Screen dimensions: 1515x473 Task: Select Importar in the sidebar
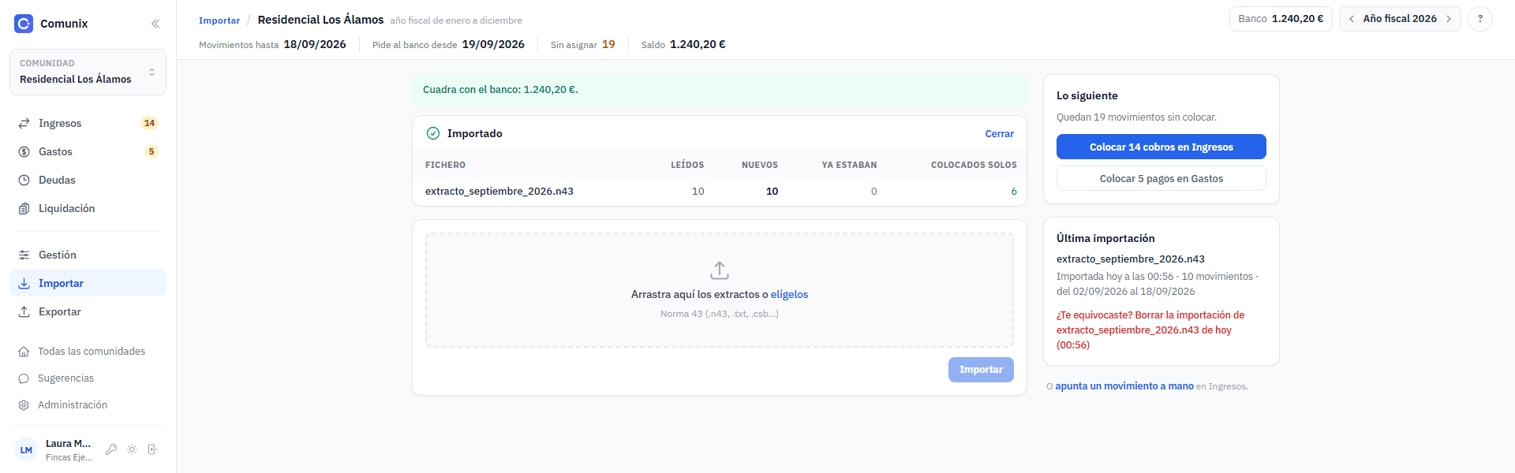tap(88, 283)
